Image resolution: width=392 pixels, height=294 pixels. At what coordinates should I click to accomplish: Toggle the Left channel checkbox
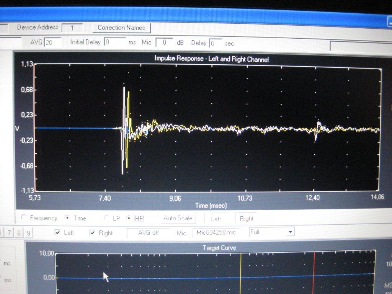click(57, 232)
